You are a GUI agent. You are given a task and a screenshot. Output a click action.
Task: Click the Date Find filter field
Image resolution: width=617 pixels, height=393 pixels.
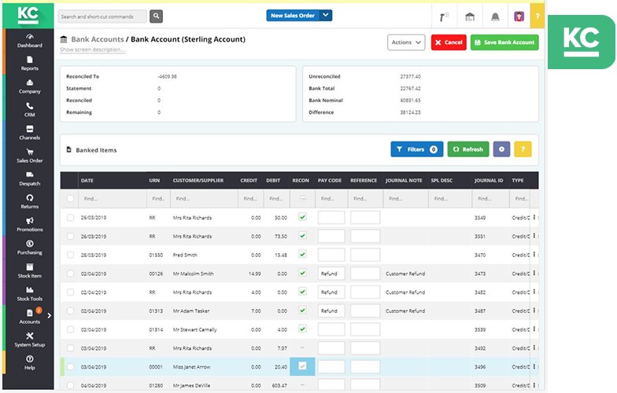click(x=113, y=199)
